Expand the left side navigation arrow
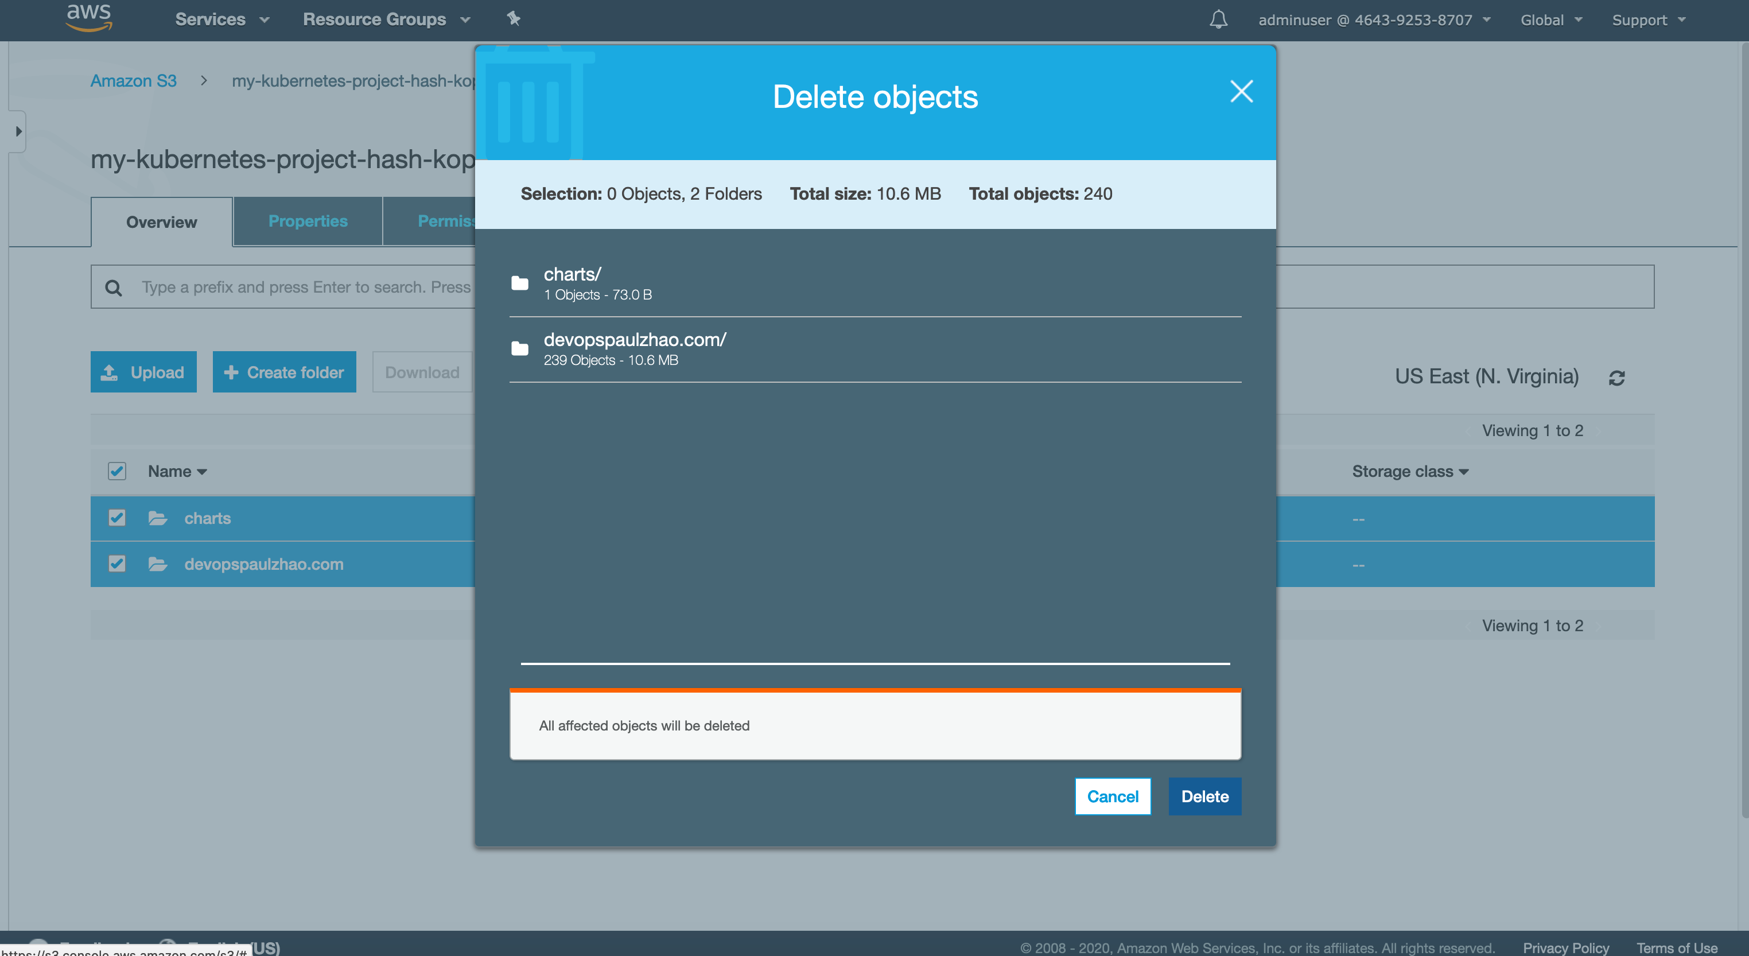This screenshot has width=1749, height=956. click(18, 131)
